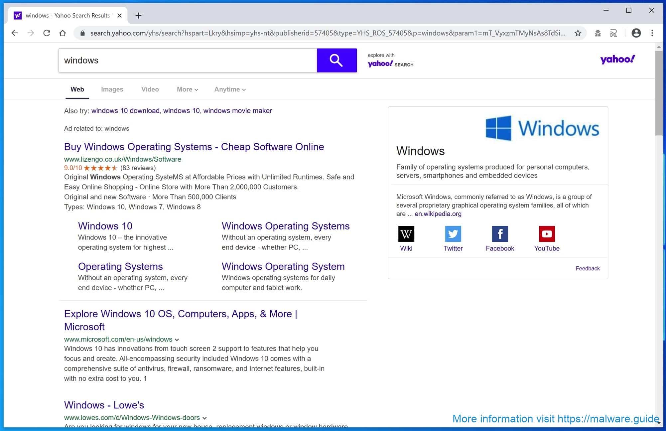Screen dimensions: 666x431
Task: Click the Wikipedia icon for Windows
Action: click(405, 234)
